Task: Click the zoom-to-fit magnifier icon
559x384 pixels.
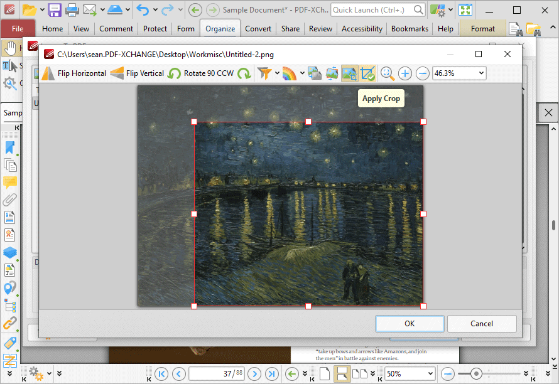Action: (387, 73)
